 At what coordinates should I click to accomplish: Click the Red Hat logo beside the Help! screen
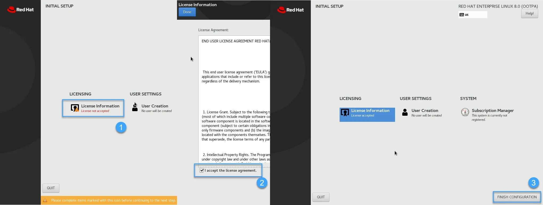tap(290, 10)
